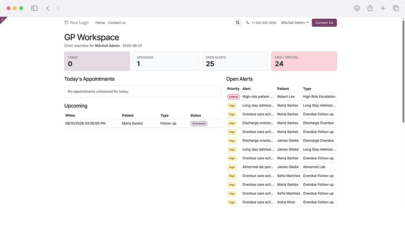Open Maria Santos's Discharge overdue alert
This screenshot has width=405, height=240.
(x=258, y=123)
